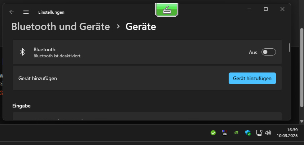Screen dimensions: 304x145
Task: Click the back arrow in Einstellungen
Action: click(x=12, y=12)
